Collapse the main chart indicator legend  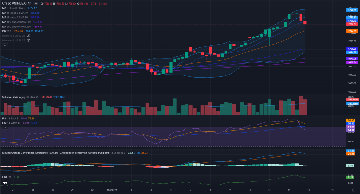click(5, 45)
